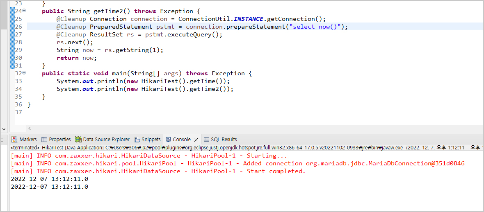Viewport: 484px width, 212px height.
Task: Switch to the Snippets tab
Action: pyautogui.click(x=148, y=139)
